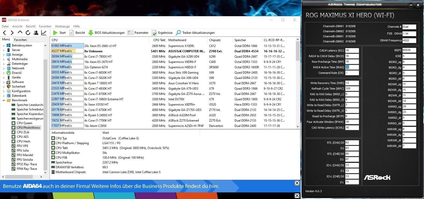Viewport: 424px width, 199px height.
Task: Select FPU Mandel benchmark
Action: (25, 155)
